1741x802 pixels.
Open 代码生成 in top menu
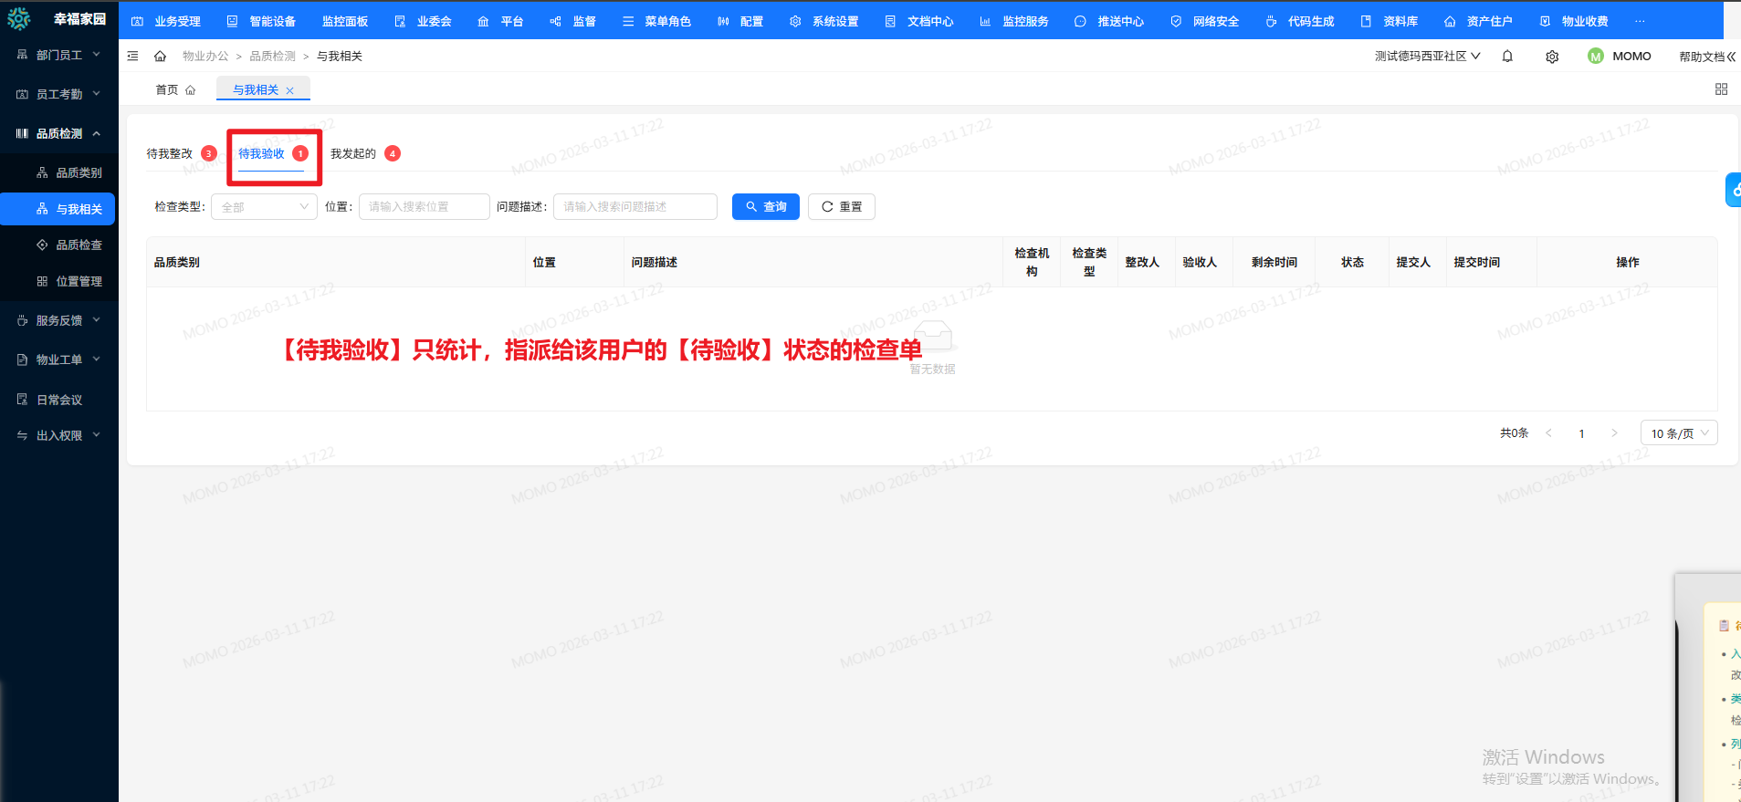(x=1300, y=21)
